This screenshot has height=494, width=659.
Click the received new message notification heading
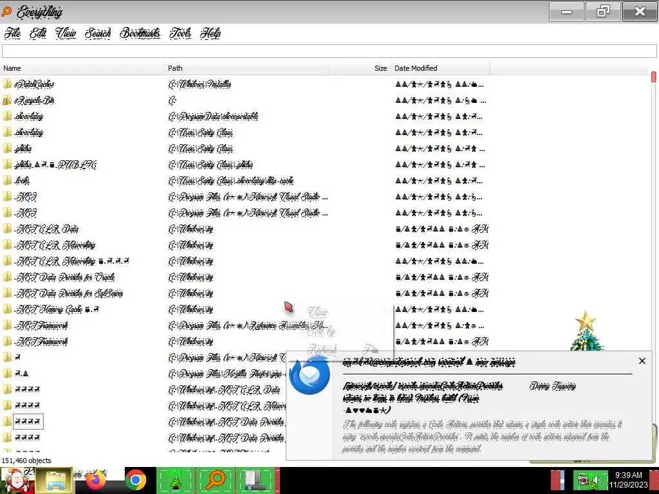[x=429, y=361]
